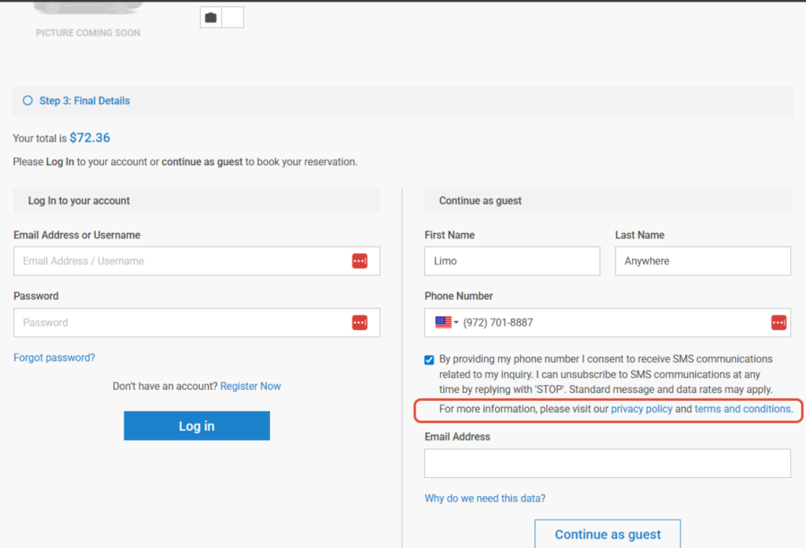
Task: Expand the Step 3: Final Details section
Action: 84,101
